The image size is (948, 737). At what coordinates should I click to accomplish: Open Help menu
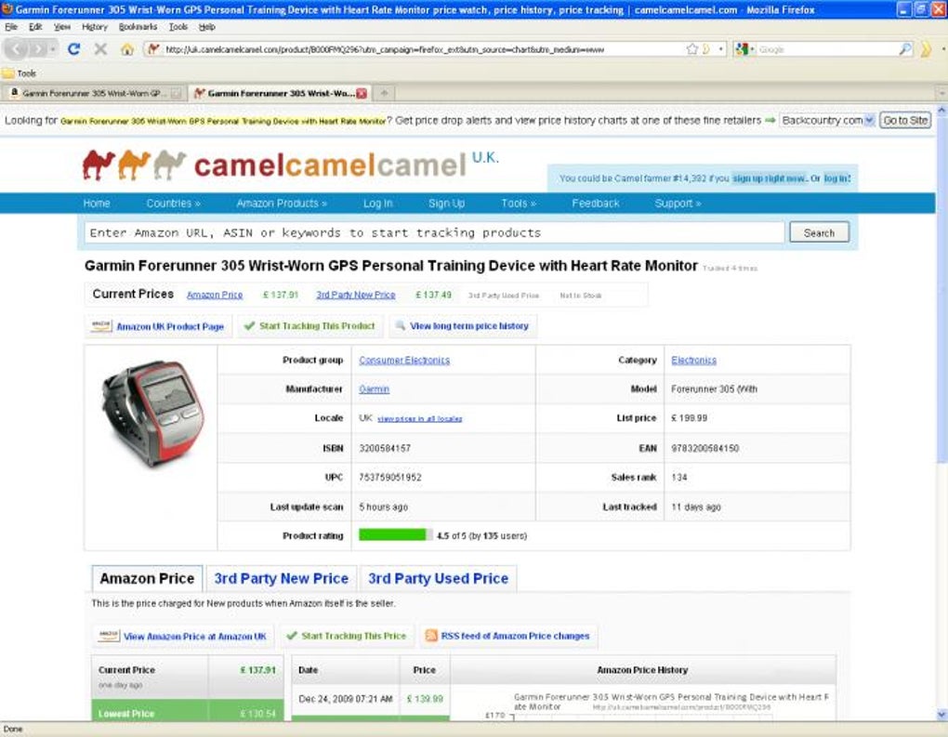click(x=206, y=27)
